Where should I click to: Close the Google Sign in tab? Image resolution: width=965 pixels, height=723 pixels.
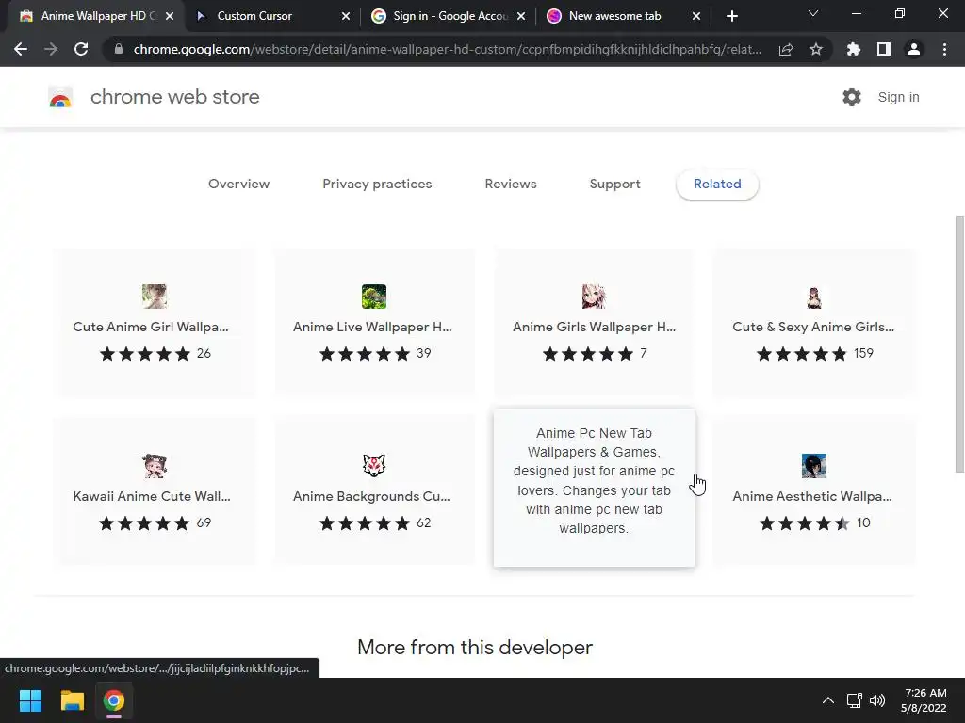click(x=521, y=17)
